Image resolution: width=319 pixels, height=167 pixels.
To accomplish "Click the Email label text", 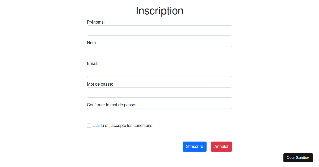I will click(93, 63).
